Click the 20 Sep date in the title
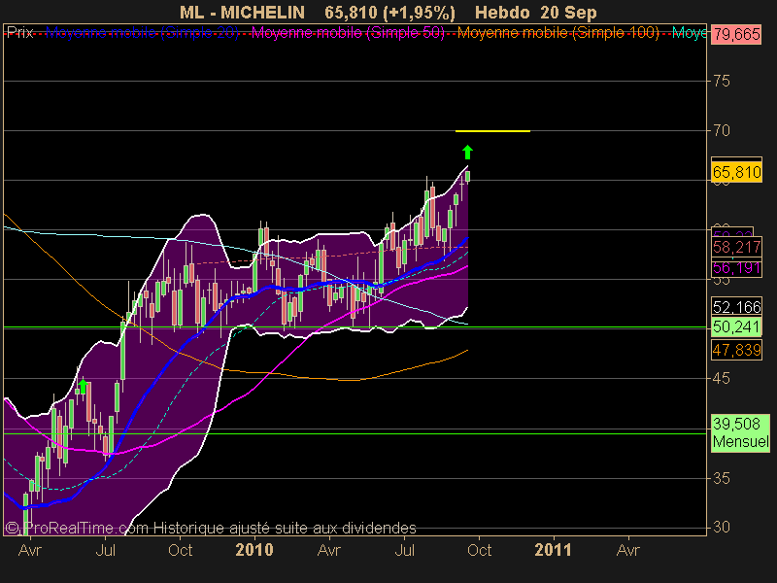The image size is (777, 583). (568, 13)
